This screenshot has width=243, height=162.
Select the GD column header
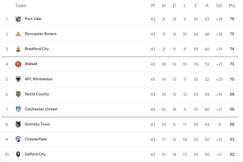[x=219, y=6]
